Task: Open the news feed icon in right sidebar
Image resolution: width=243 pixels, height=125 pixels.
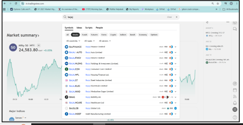Action: point(235,96)
